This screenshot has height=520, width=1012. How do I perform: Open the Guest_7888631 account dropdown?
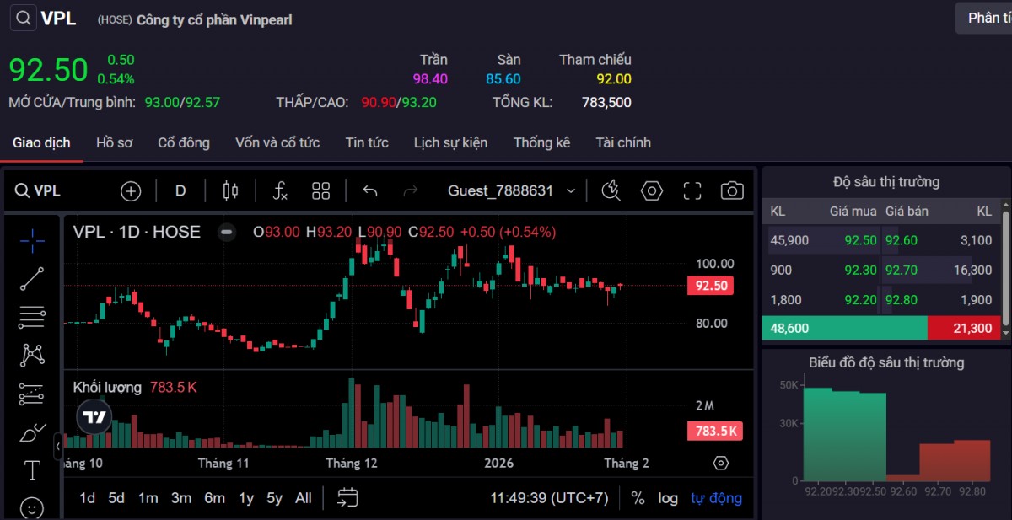pyautogui.click(x=512, y=190)
